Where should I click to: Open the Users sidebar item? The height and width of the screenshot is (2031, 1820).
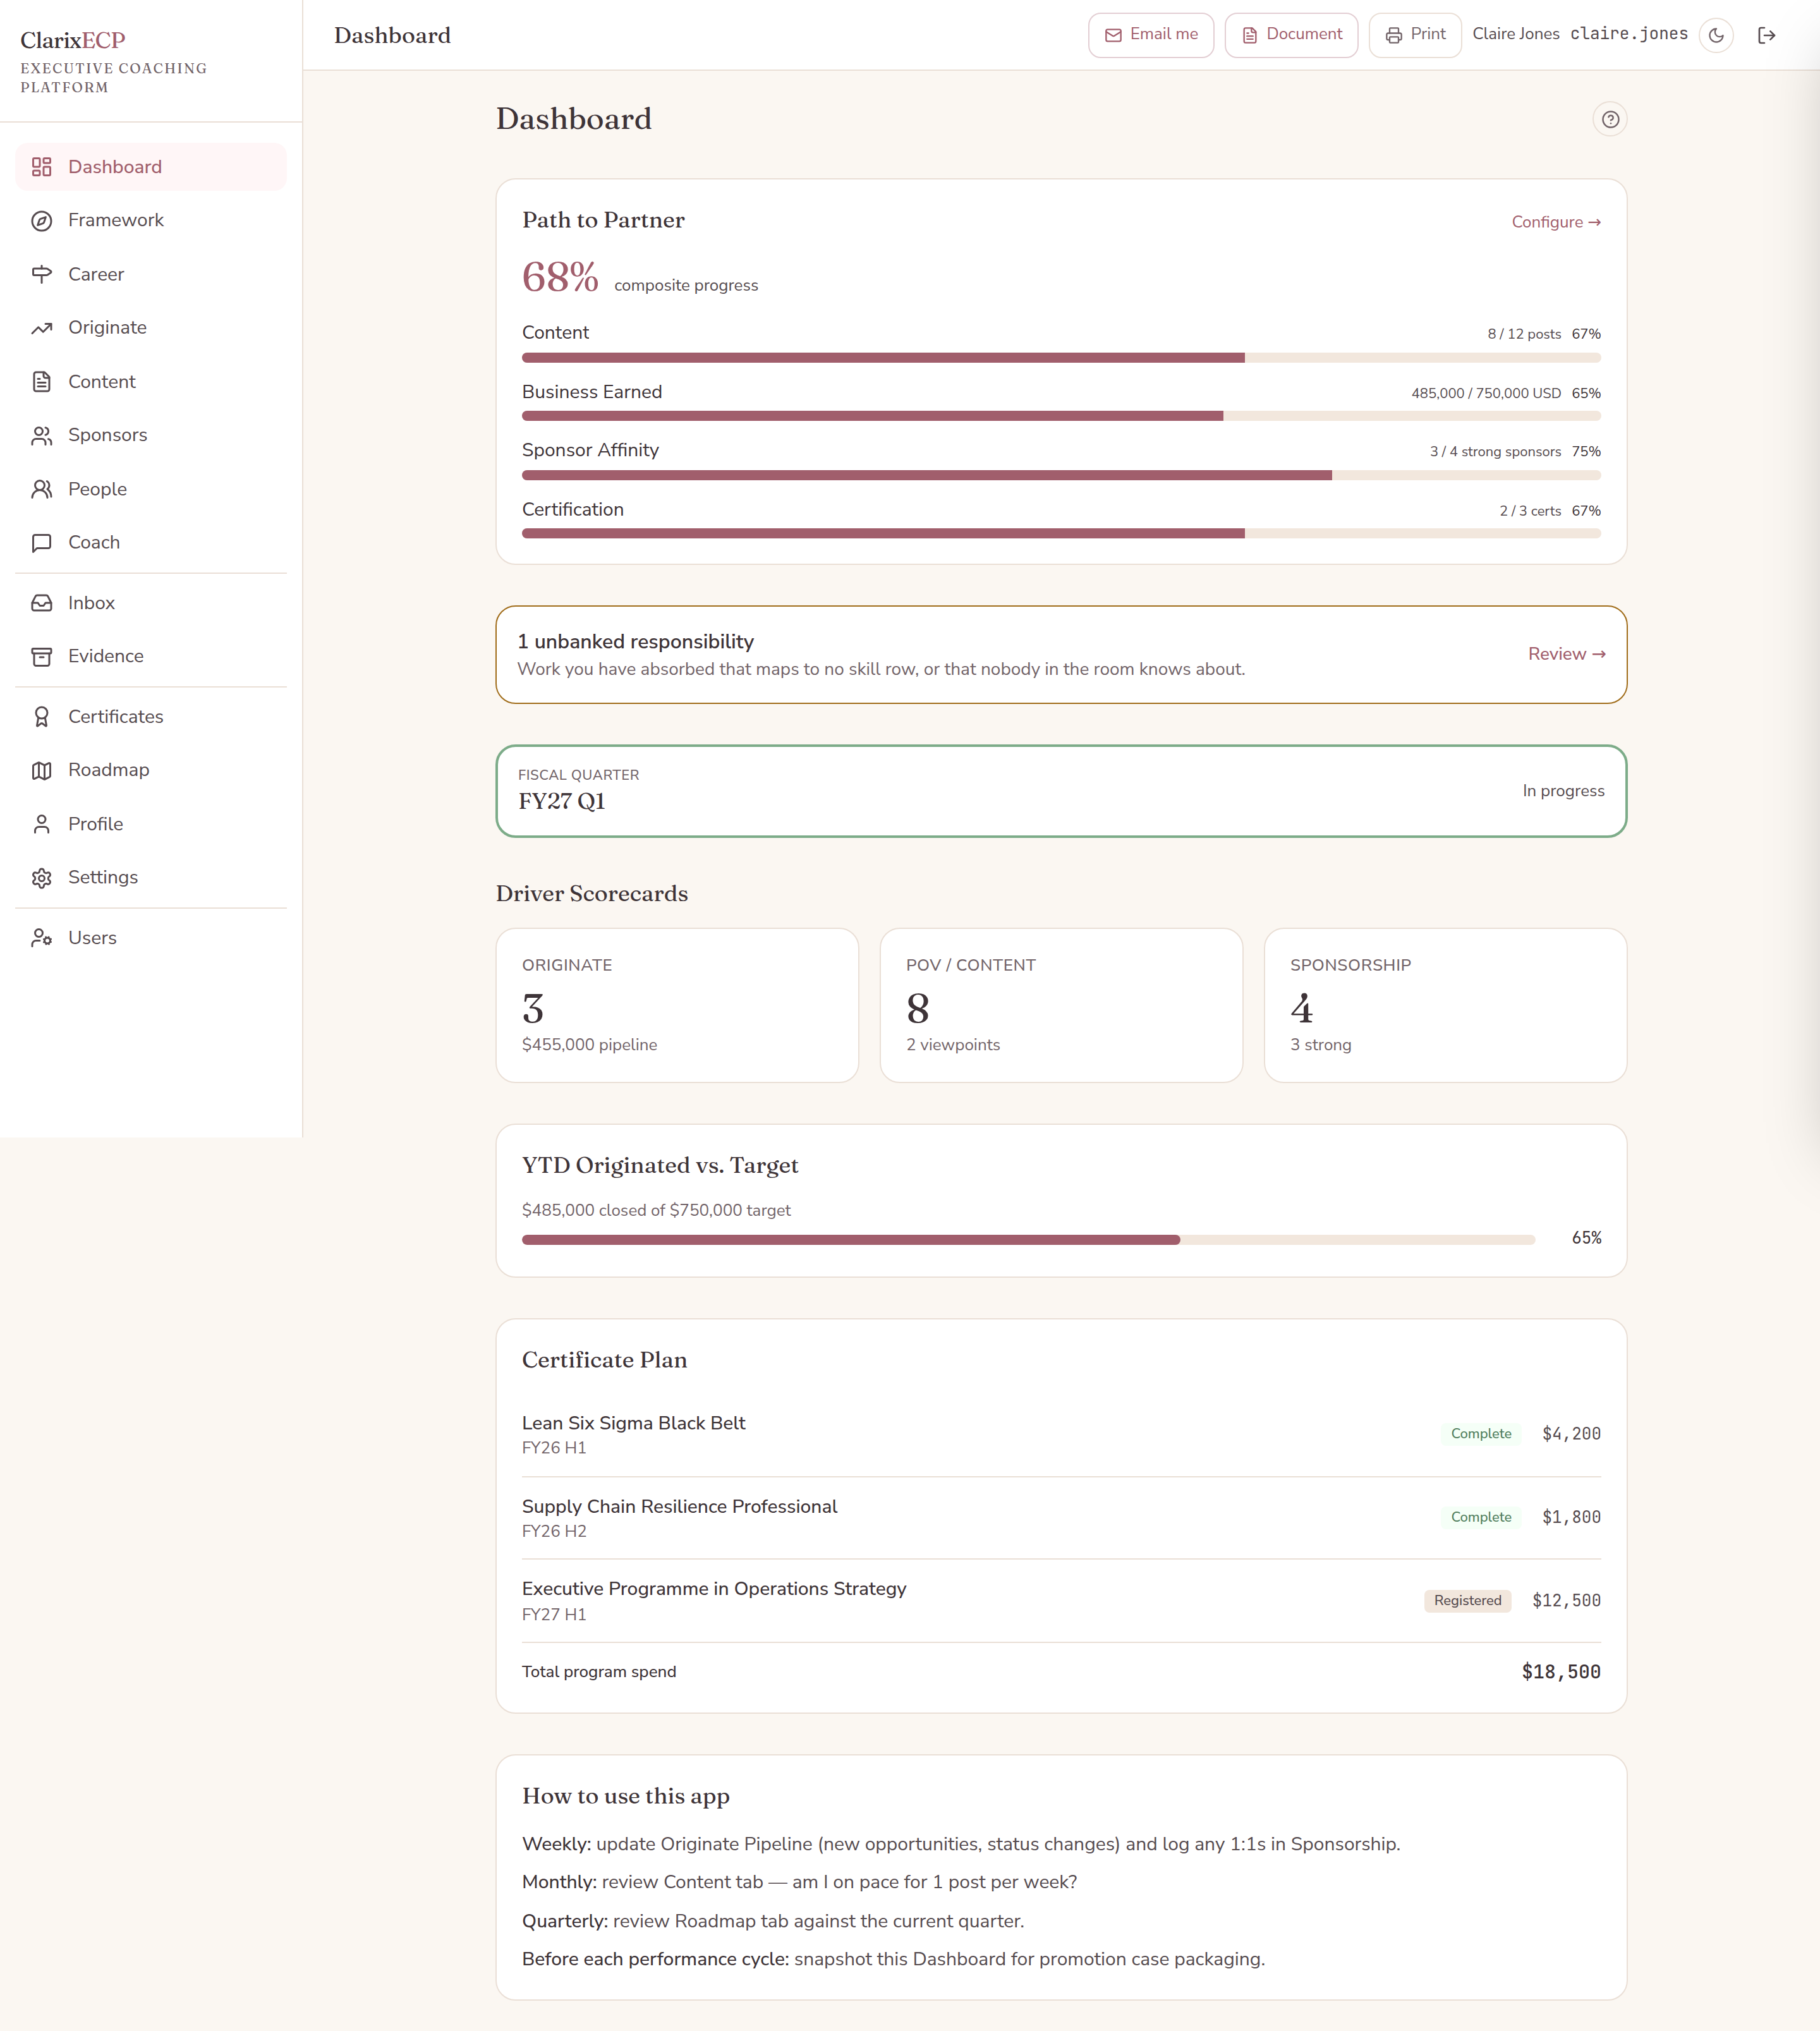tap(151, 938)
